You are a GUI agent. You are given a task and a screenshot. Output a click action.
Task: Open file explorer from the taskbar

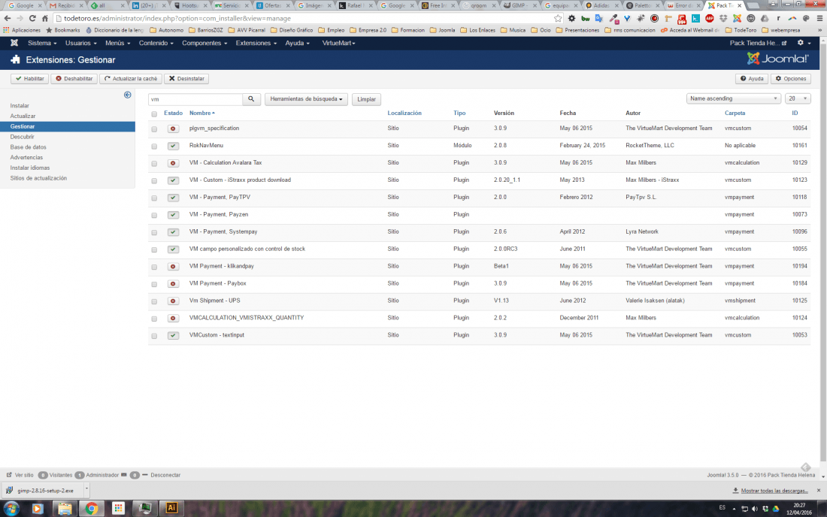[65, 508]
